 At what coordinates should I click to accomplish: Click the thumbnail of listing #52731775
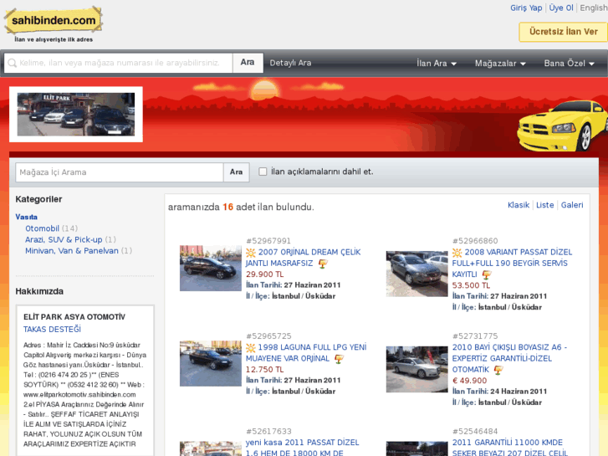click(x=416, y=370)
